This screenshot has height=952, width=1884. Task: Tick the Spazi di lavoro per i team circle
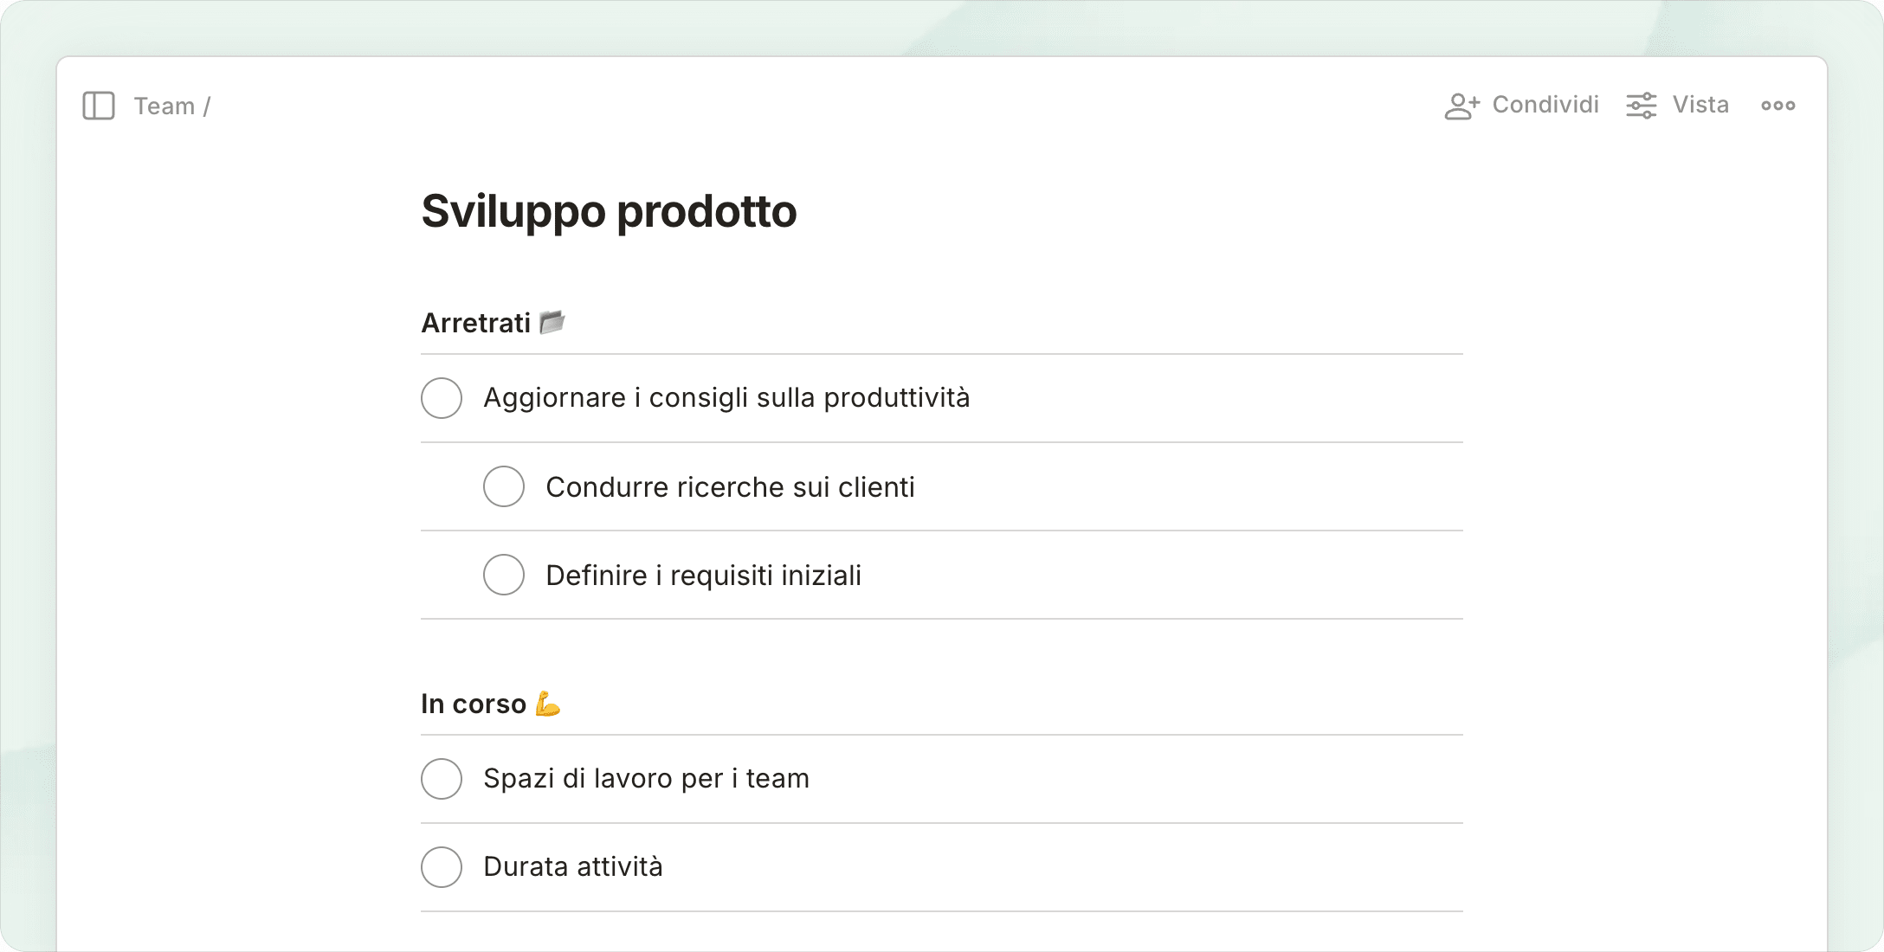442,779
